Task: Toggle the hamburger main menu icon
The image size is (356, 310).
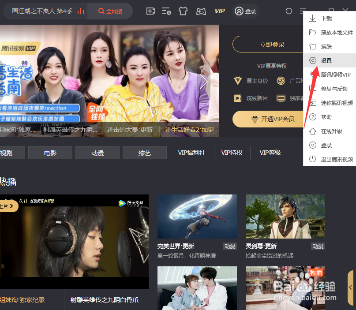Action: point(303,11)
